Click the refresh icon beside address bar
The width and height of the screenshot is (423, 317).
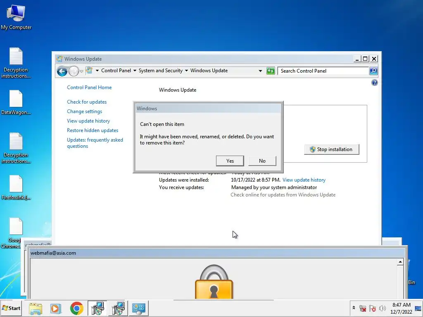[270, 71]
